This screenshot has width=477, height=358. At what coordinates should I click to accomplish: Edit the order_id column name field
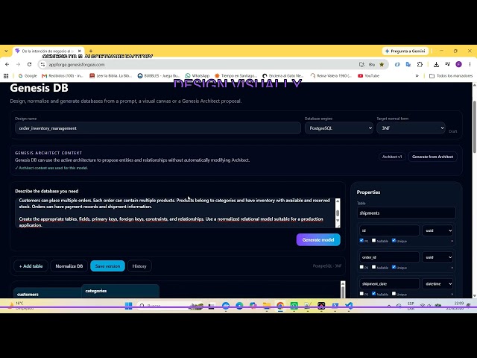(x=389, y=257)
